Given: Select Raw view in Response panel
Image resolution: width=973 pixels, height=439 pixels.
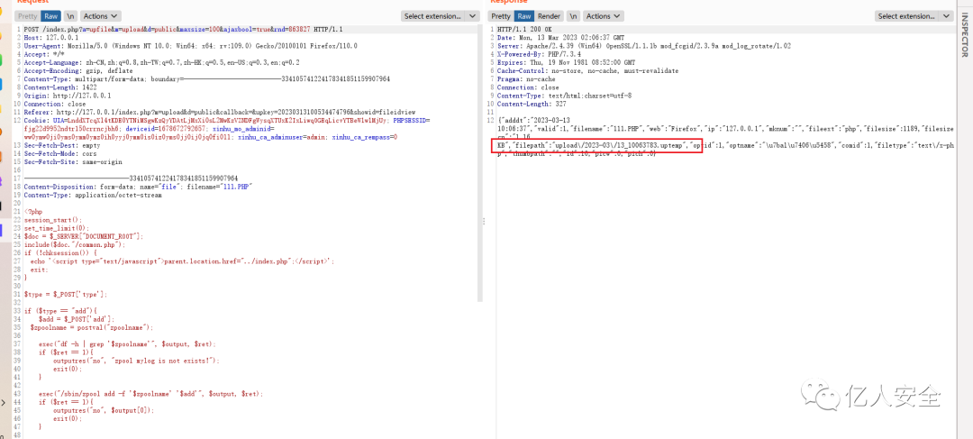Looking at the screenshot, I should [x=524, y=16].
